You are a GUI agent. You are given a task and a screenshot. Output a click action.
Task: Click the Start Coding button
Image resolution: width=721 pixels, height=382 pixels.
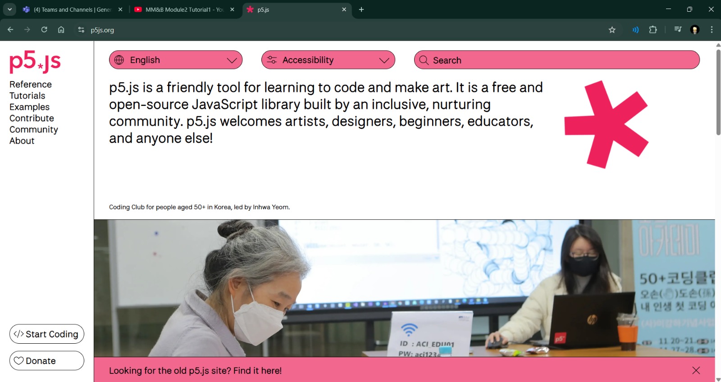[47, 334]
